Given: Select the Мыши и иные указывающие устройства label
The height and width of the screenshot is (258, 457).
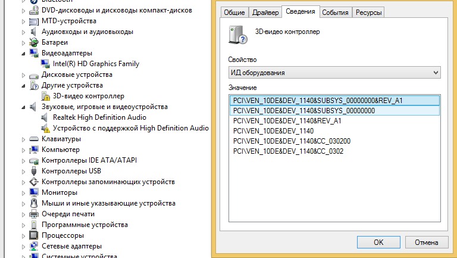Looking at the screenshot, I should (108, 203).
